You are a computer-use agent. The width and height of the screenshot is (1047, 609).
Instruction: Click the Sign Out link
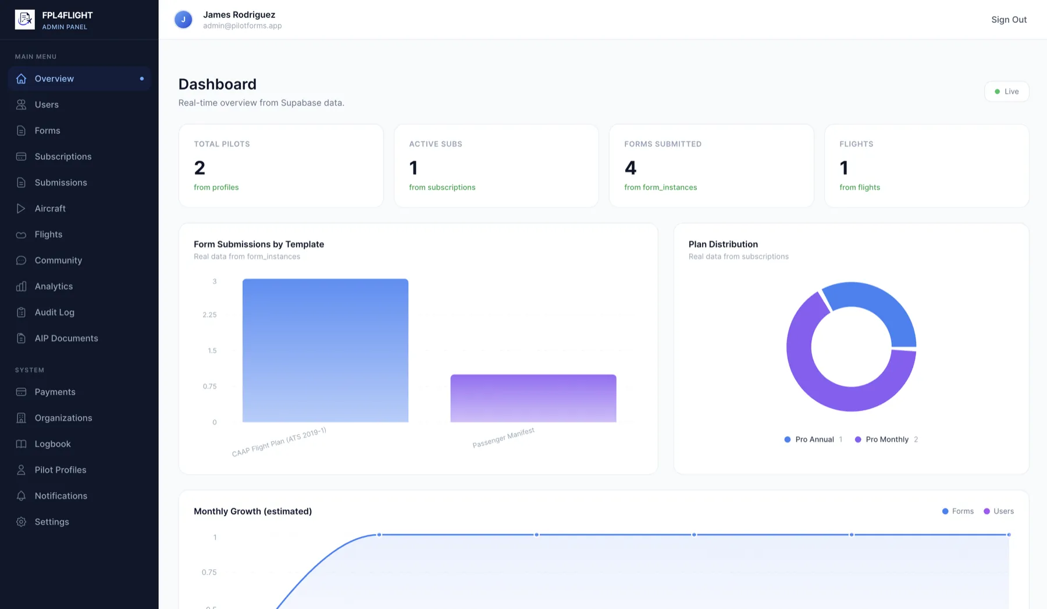point(1009,20)
